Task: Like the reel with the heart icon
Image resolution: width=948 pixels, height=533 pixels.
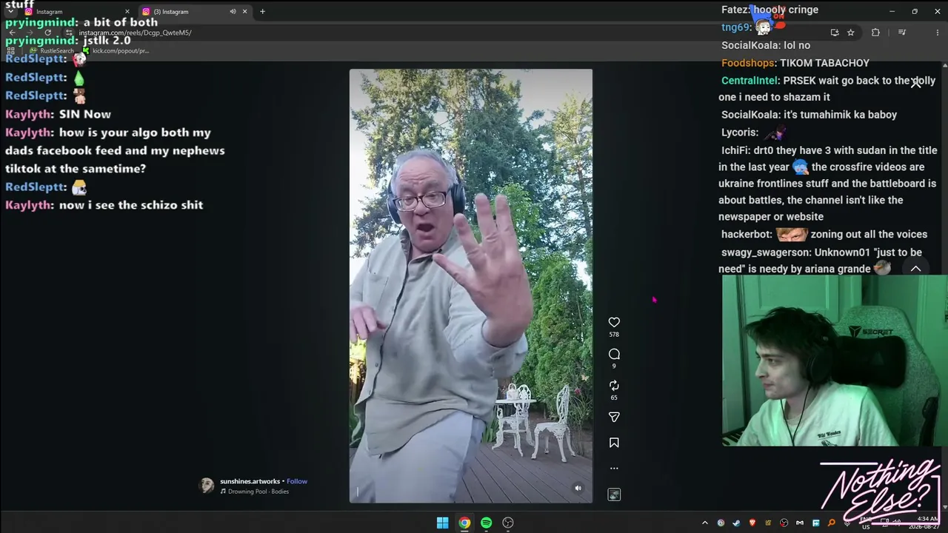Action: 614,322
